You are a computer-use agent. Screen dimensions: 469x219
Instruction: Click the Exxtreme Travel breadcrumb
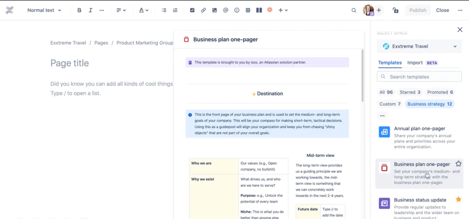click(x=68, y=43)
